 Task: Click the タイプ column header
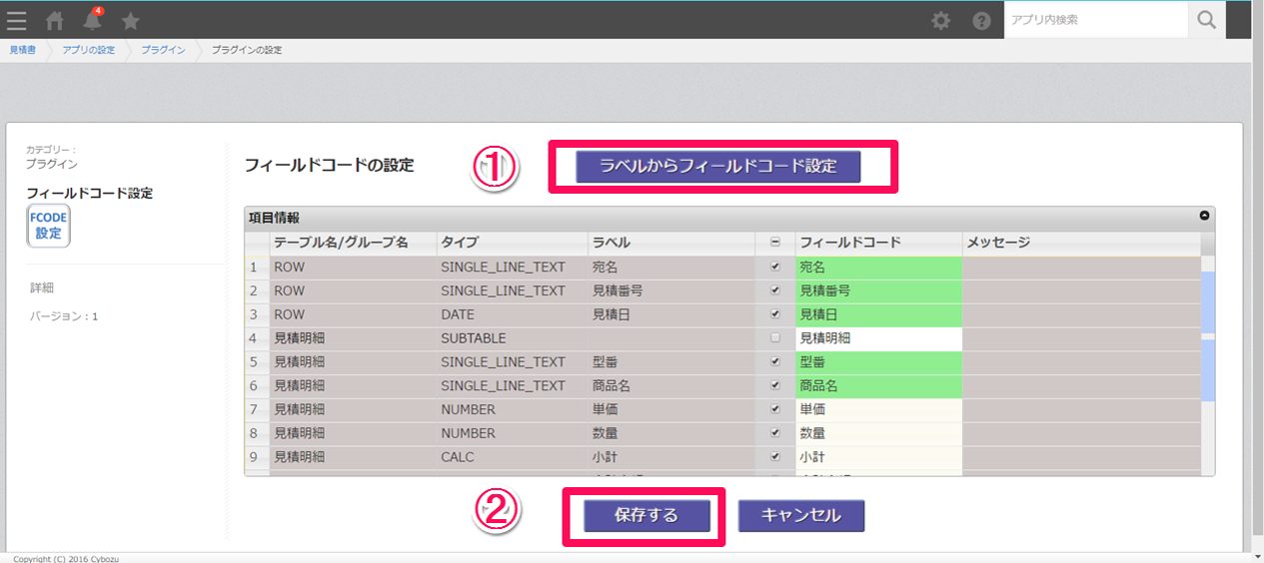[512, 243]
